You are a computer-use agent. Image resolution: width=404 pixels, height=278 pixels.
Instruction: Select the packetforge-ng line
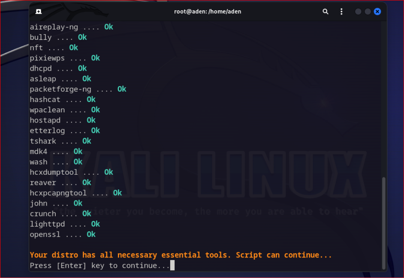pos(78,89)
